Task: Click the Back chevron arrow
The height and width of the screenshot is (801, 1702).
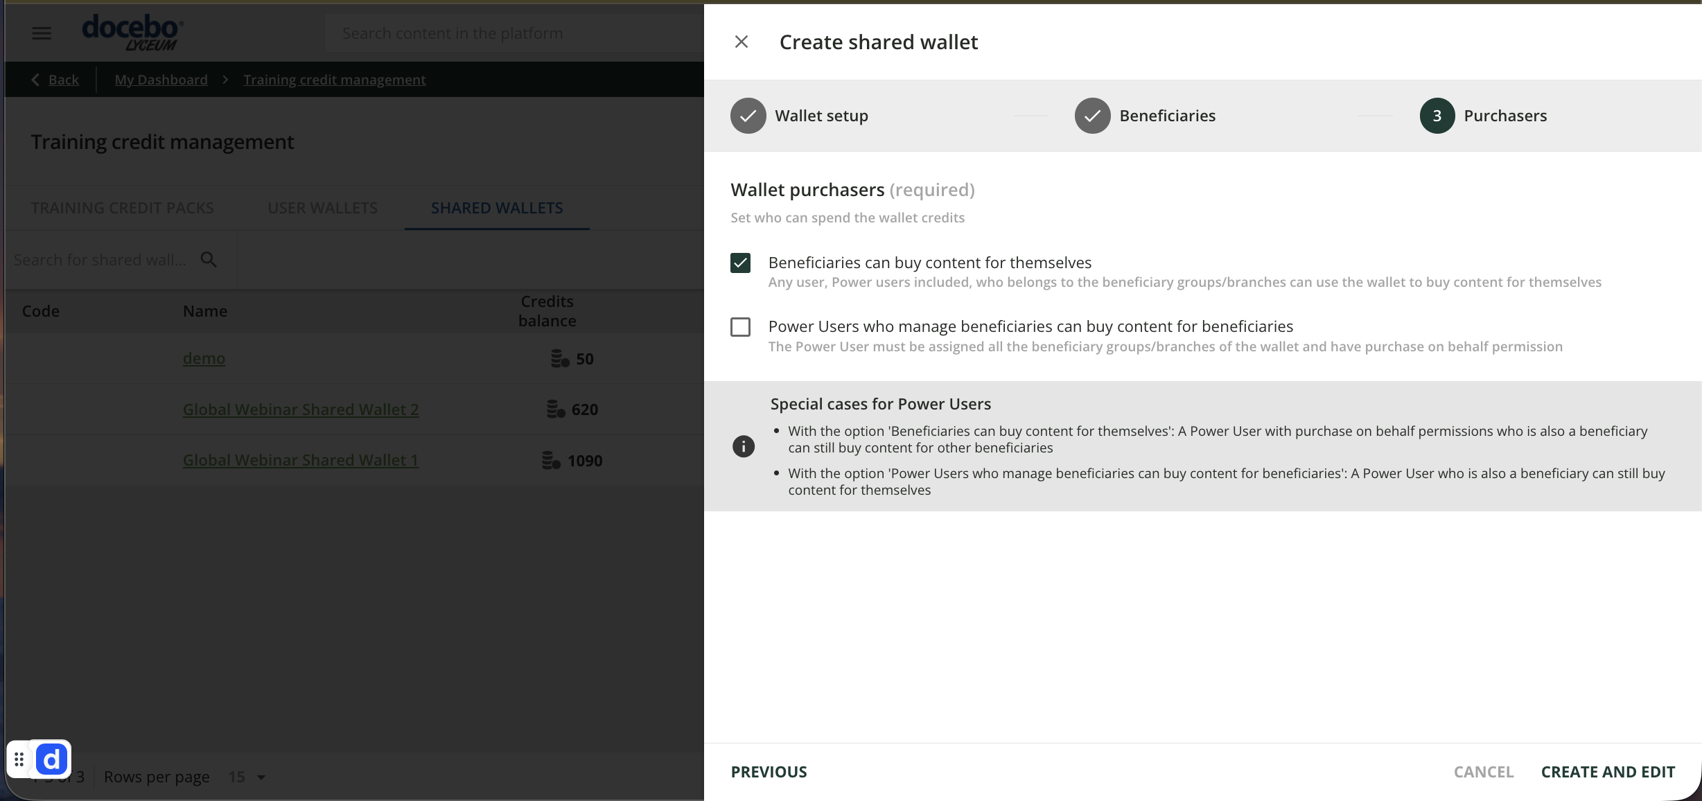Action: pyautogui.click(x=35, y=80)
